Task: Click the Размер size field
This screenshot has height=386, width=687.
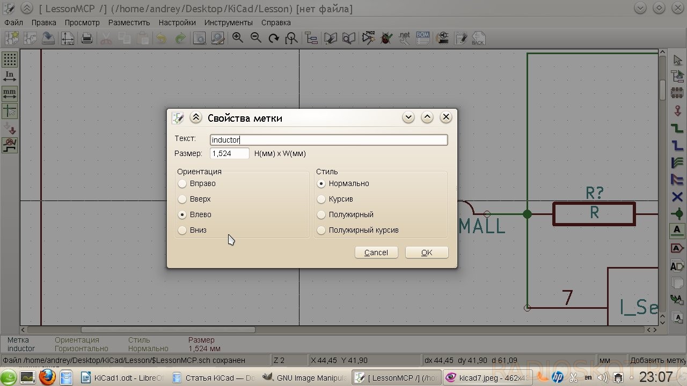Action: [229, 154]
